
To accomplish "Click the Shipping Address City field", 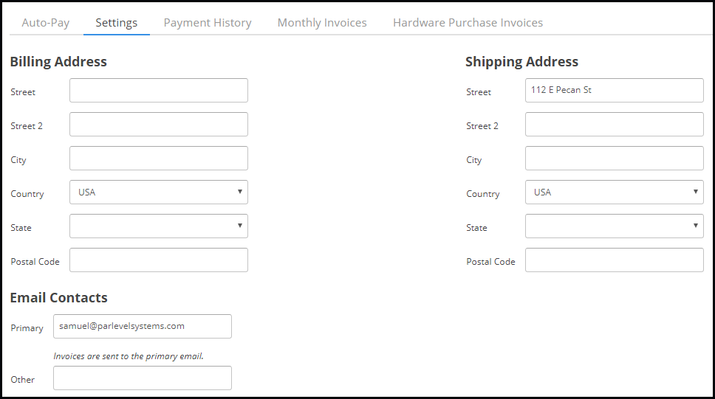I will (614, 159).
